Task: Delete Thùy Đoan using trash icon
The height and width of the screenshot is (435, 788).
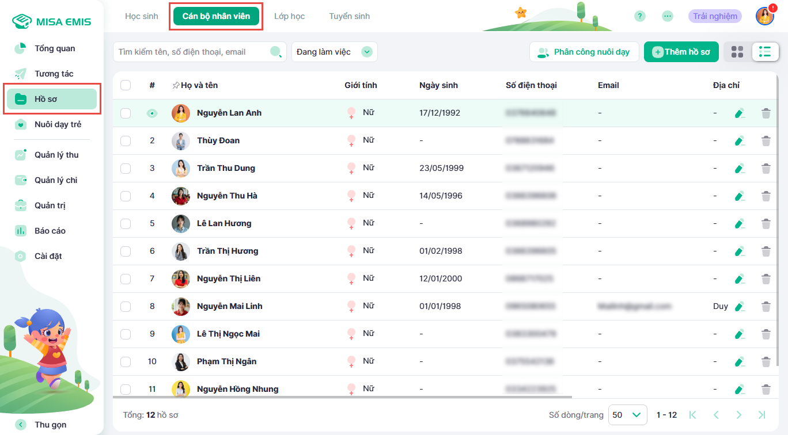Action: 766,141
